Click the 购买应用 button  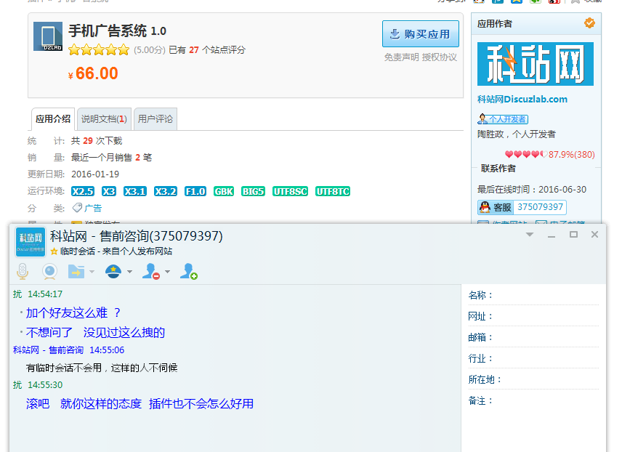click(421, 34)
